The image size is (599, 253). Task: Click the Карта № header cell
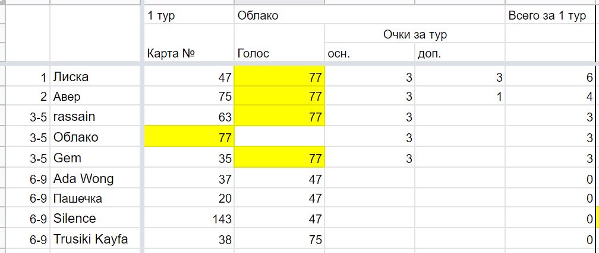189,52
